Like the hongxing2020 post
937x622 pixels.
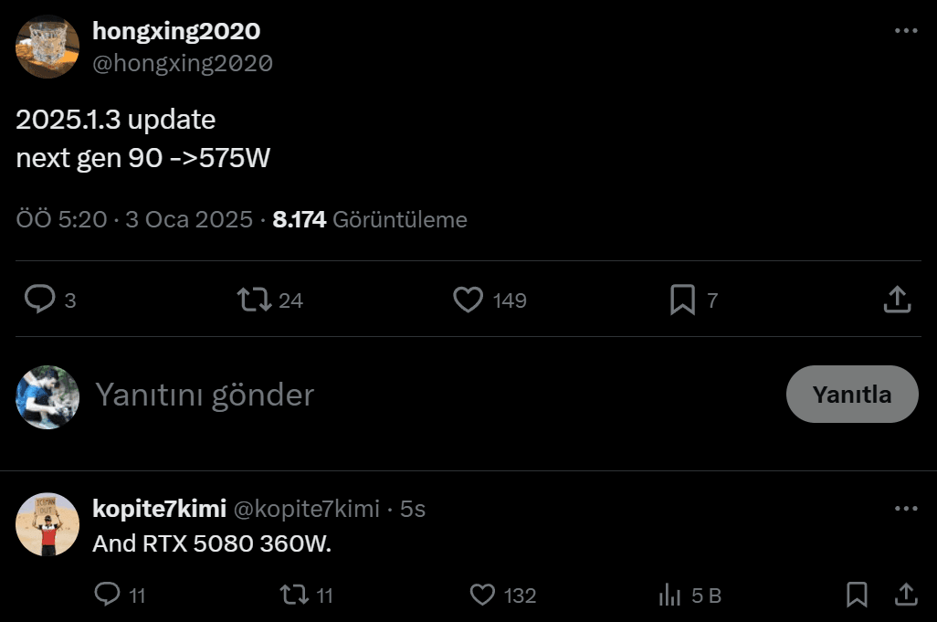tap(468, 300)
